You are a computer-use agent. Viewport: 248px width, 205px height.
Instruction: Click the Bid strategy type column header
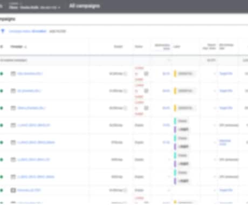point(226,46)
